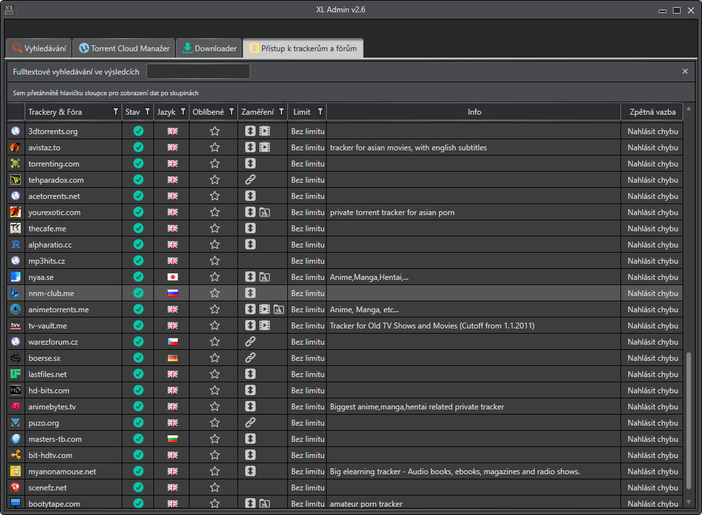Switch to Torrent Cloud Manažer tab

coord(124,49)
